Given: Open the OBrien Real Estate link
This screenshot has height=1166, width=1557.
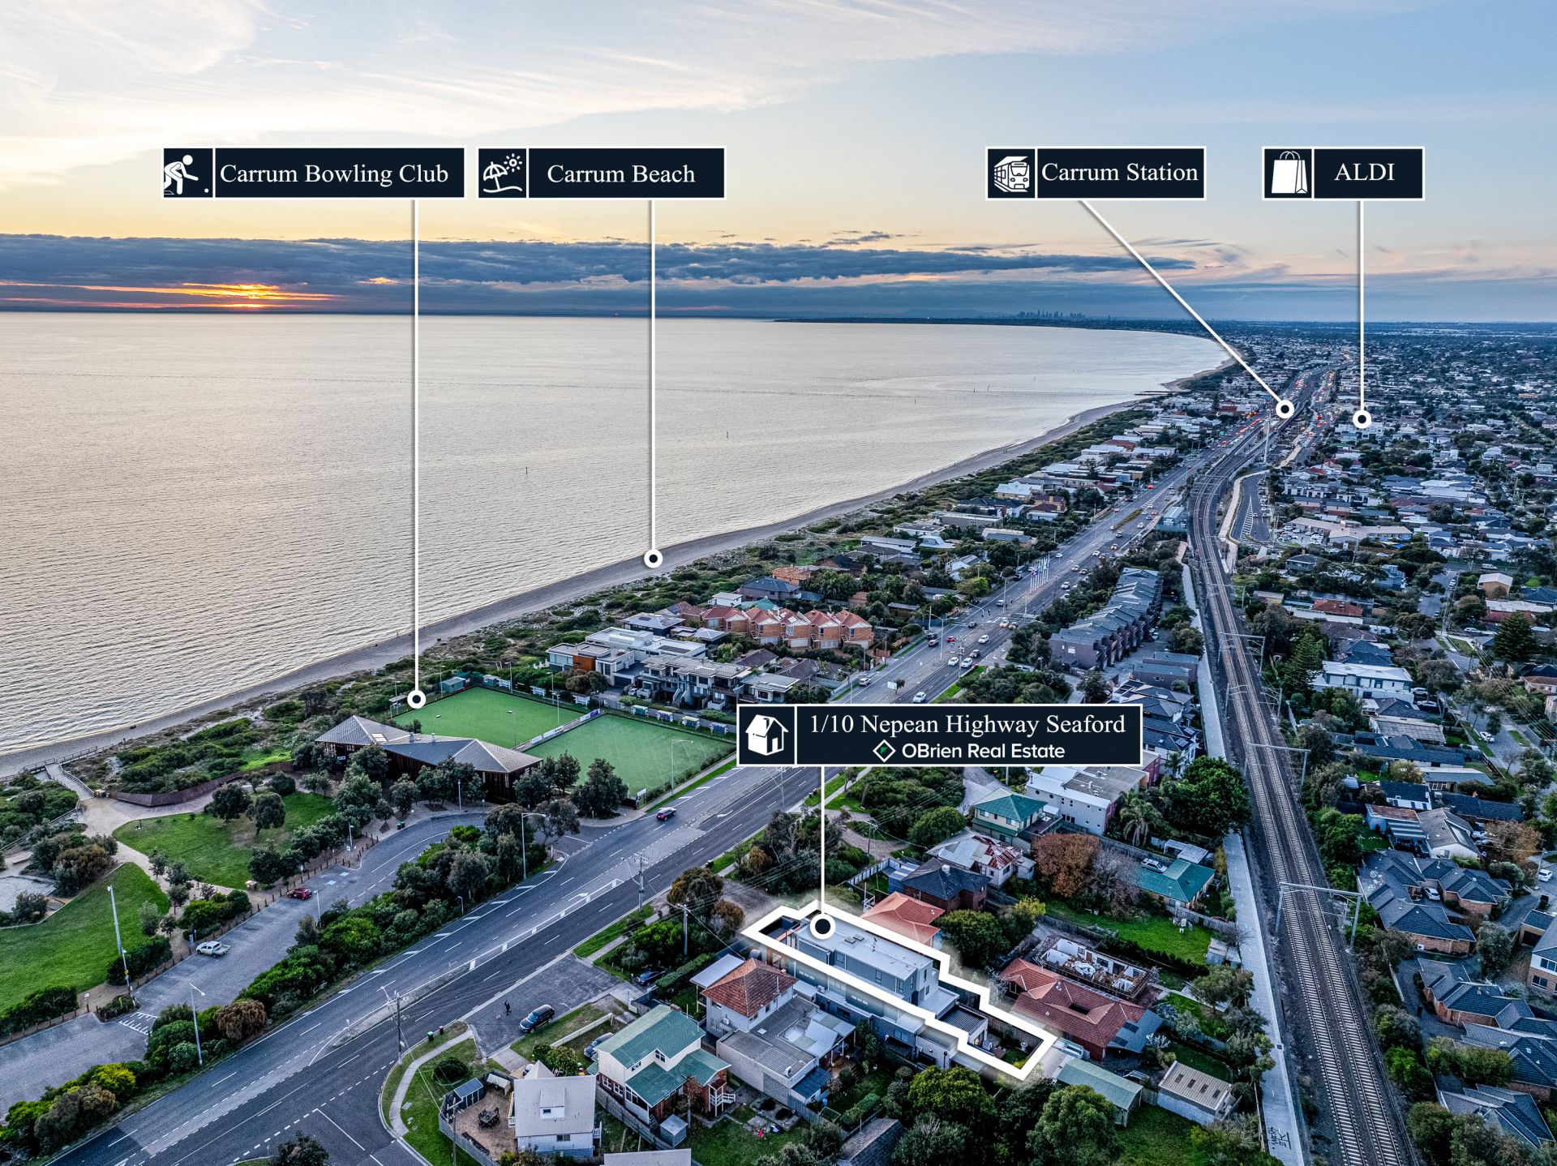Looking at the screenshot, I should [x=983, y=752].
